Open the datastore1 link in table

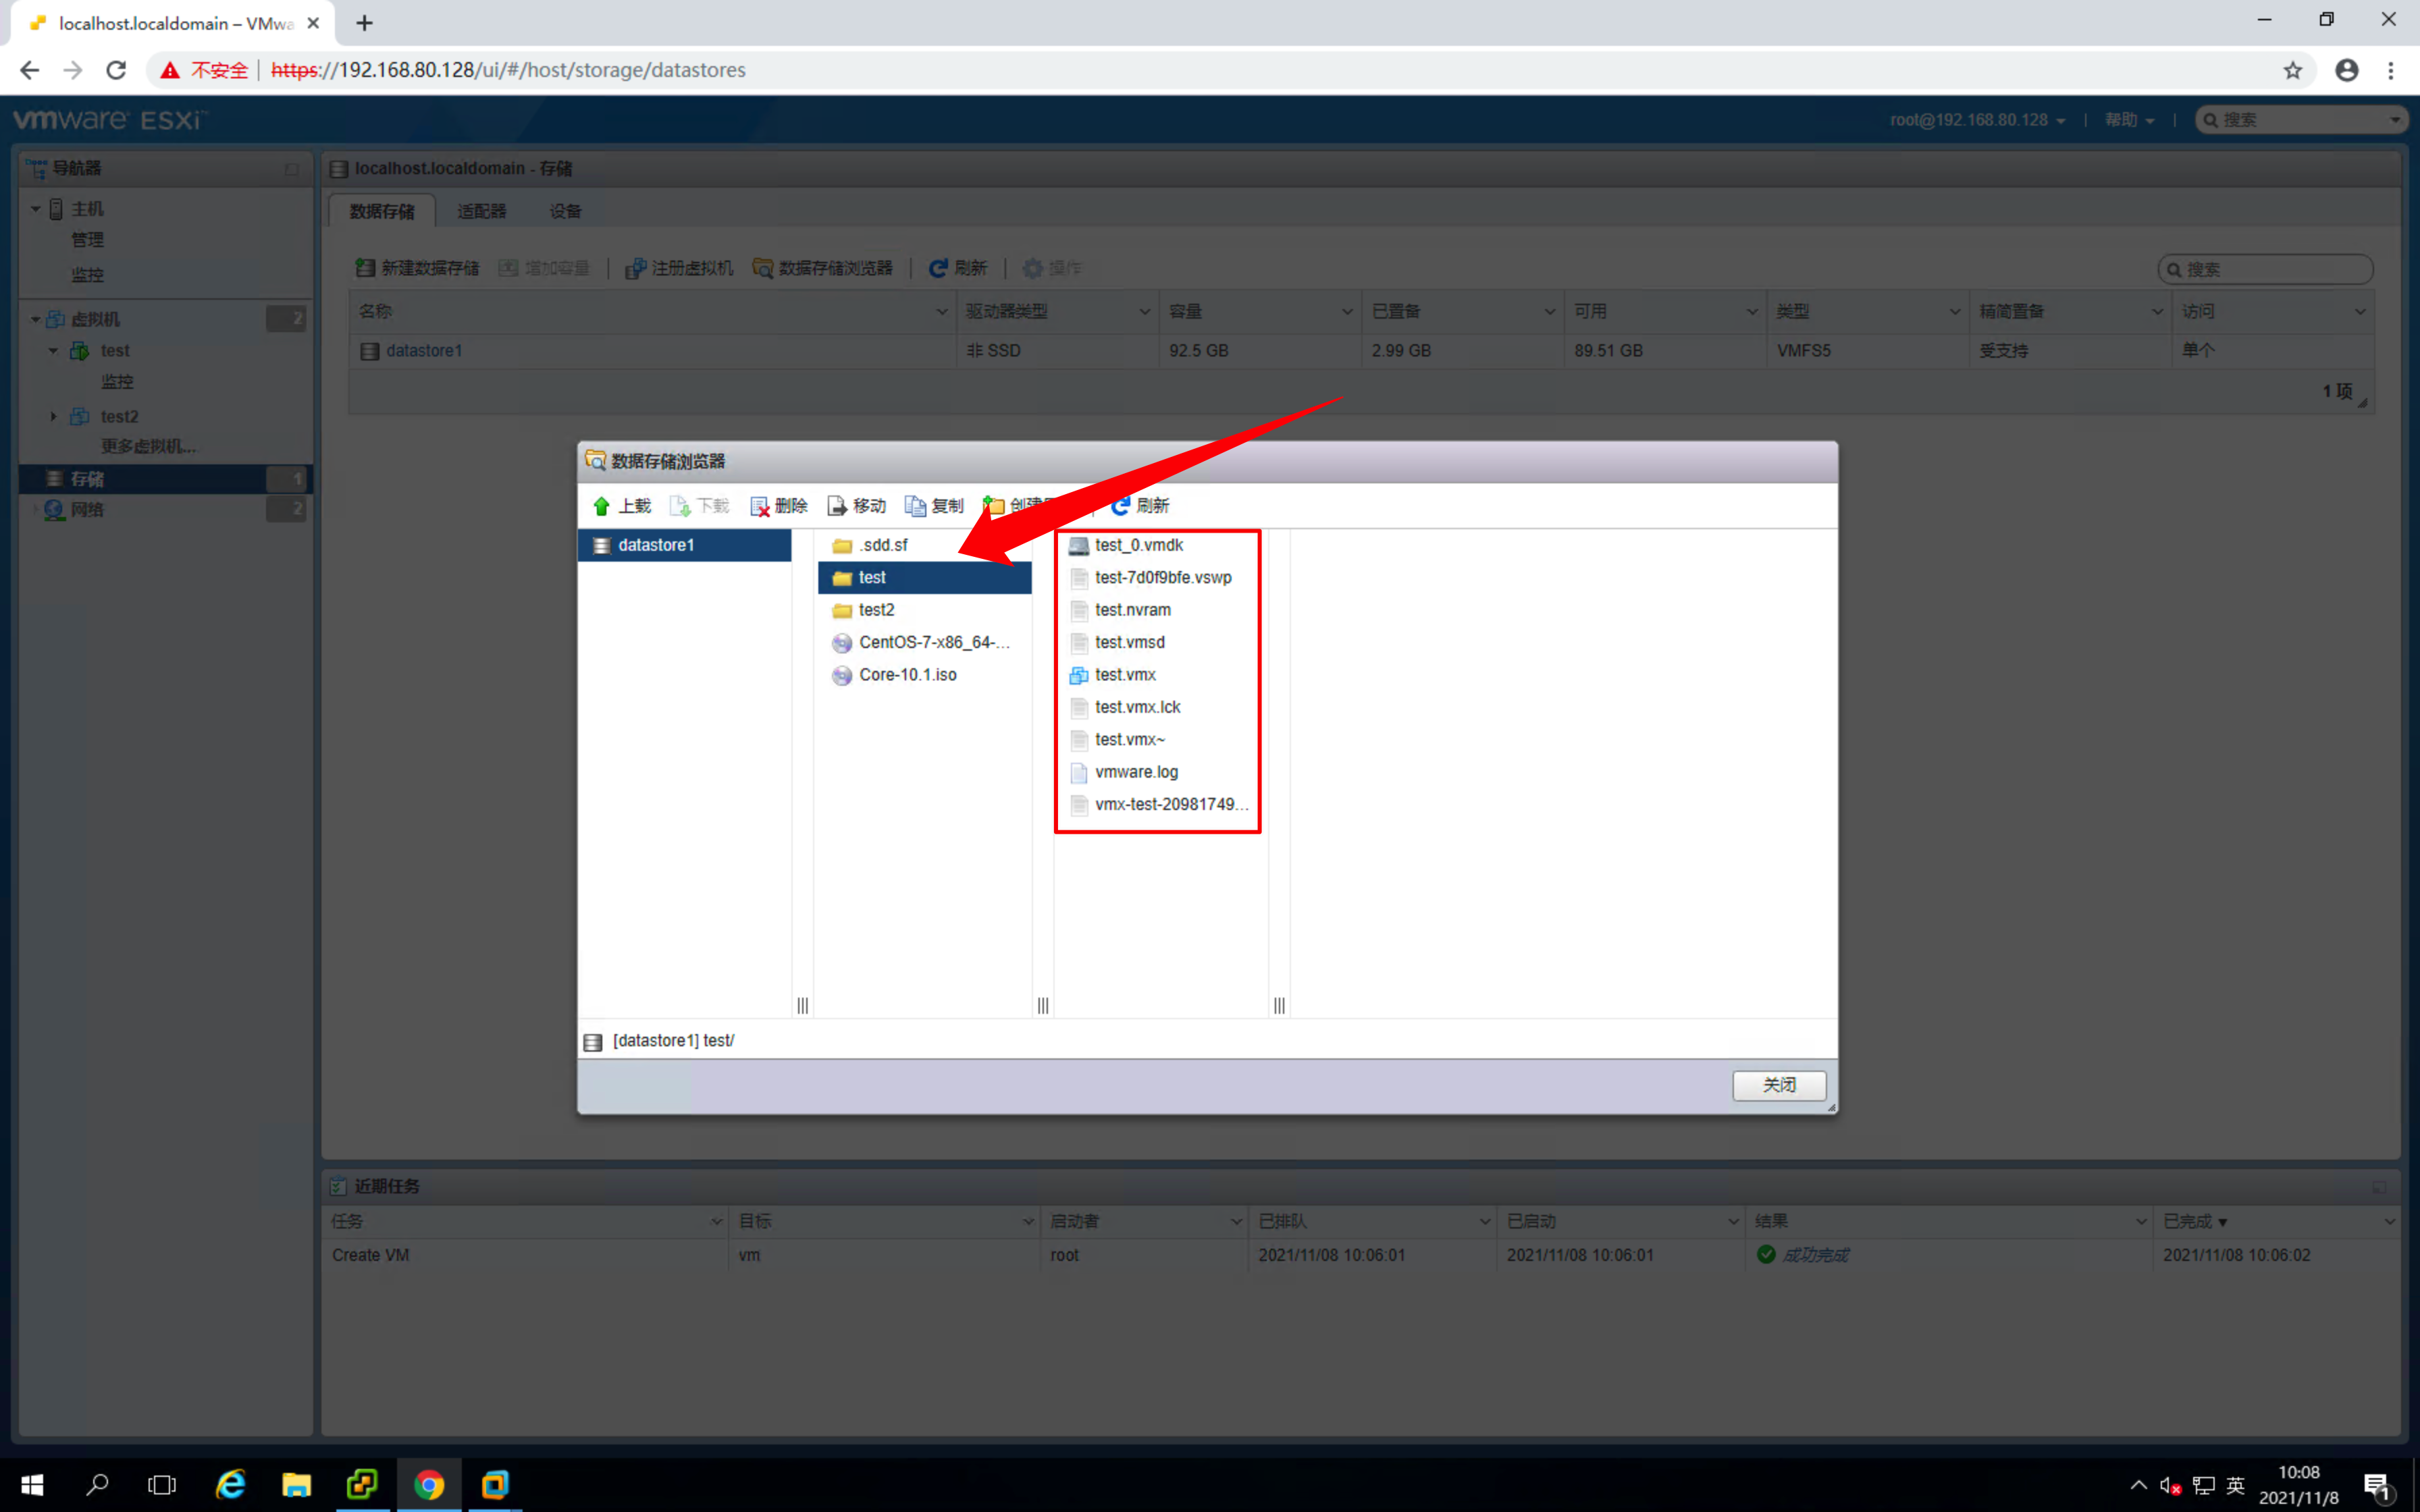pos(424,351)
